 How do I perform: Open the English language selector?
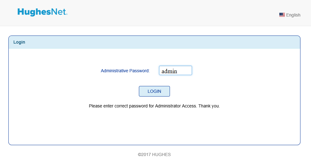click(290, 15)
